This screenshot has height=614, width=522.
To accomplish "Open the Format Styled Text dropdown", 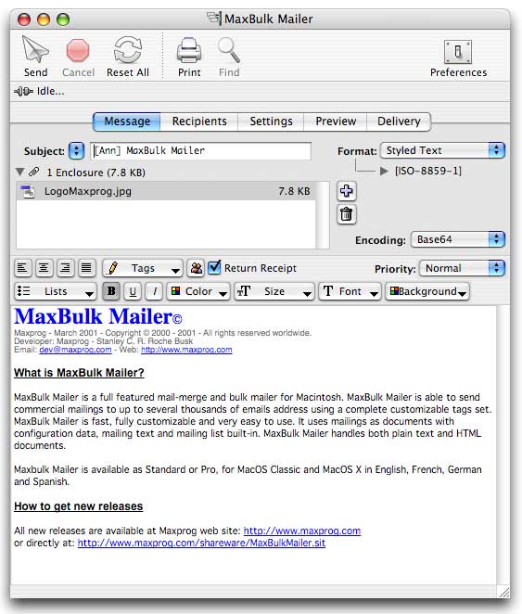I will [442, 150].
